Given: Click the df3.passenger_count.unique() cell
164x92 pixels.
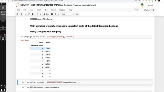Looking at the screenshot, I should [x=91, y=87].
